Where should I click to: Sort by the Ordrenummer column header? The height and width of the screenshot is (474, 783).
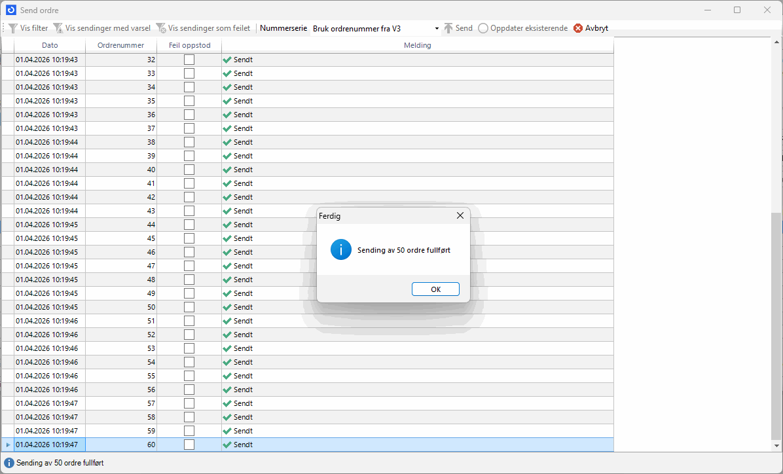[120, 45]
